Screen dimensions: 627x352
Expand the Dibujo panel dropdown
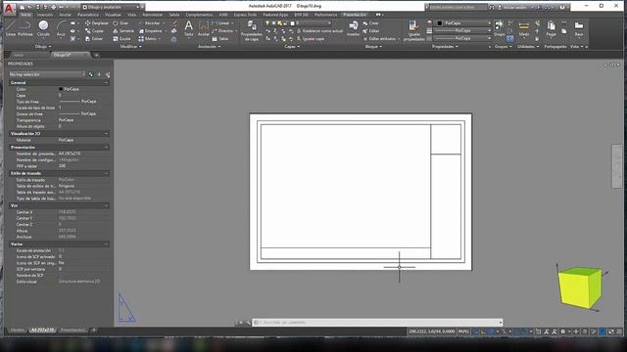43,47
